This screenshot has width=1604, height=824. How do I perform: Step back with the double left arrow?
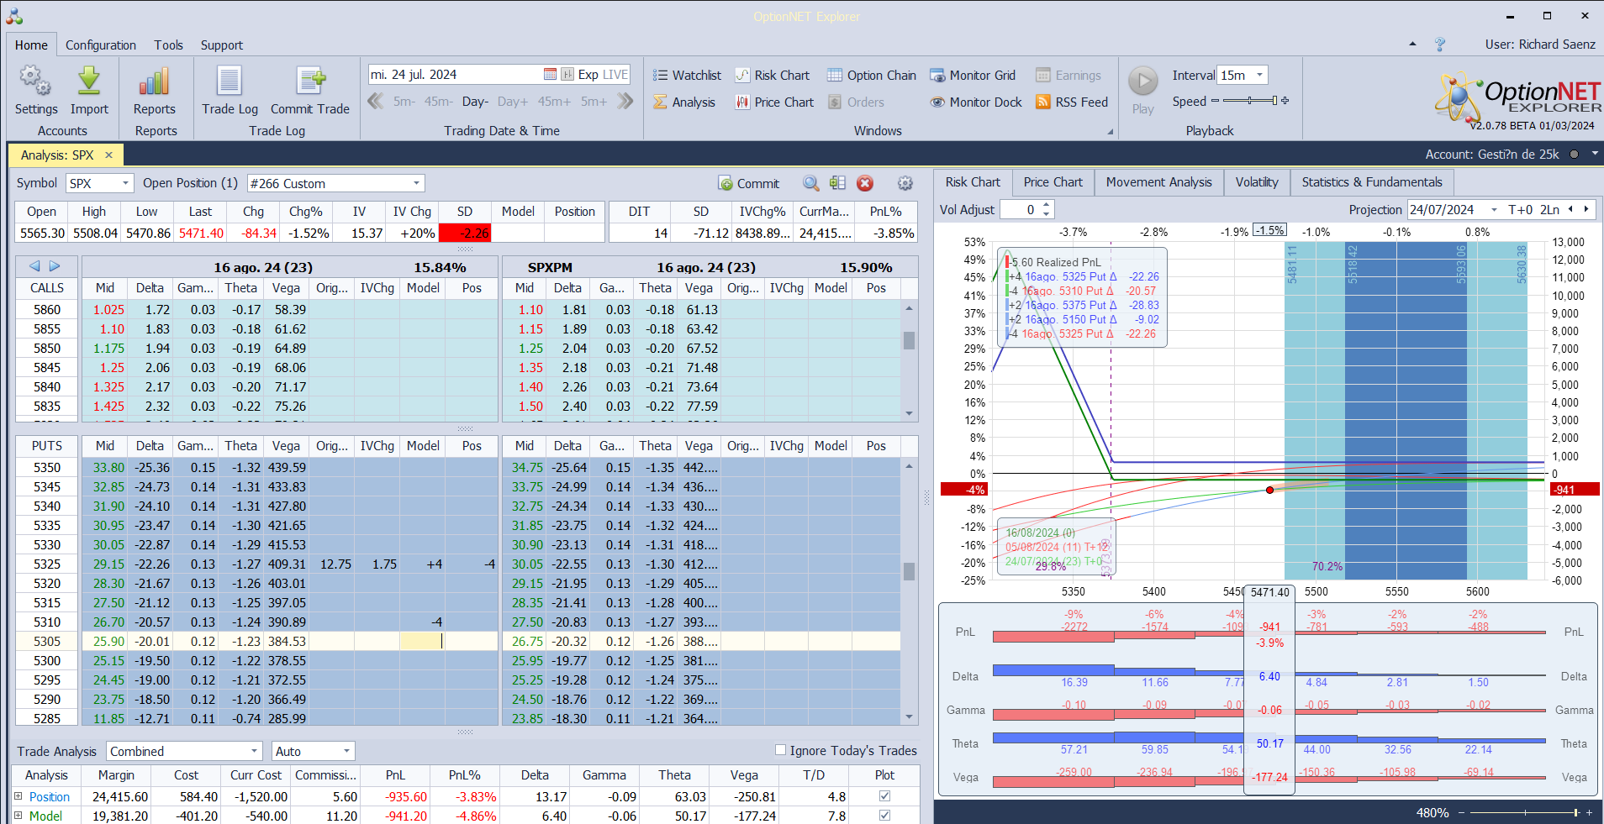(x=376, y=102)
